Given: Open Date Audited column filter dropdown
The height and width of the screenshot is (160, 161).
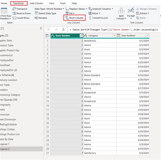Looking at the screenshot, I should pos(147,36).
